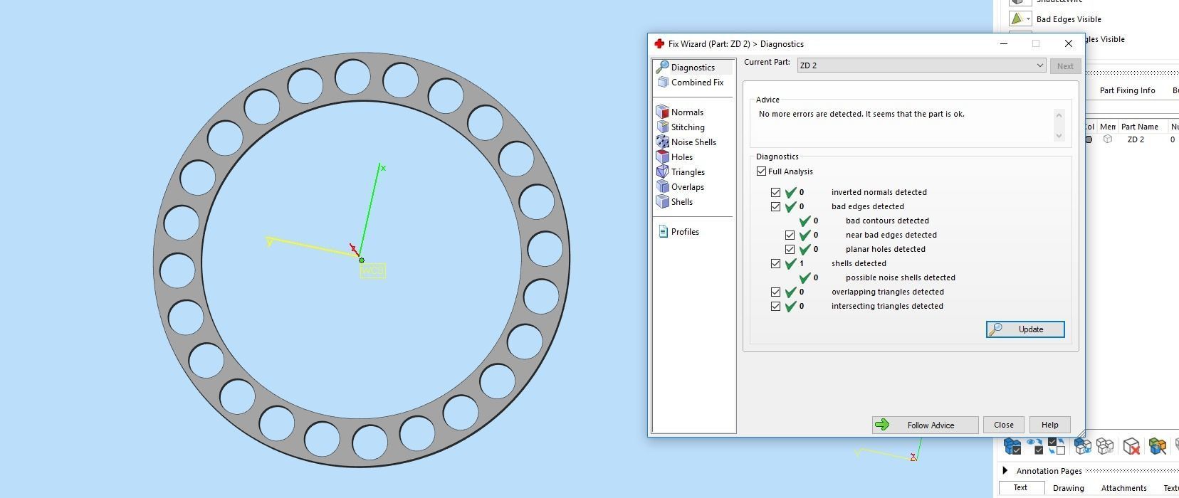This screenshot has width=1179, height=498.
Task: Toggle intersecting triangles detected checkbox
Action: point(776,306)
